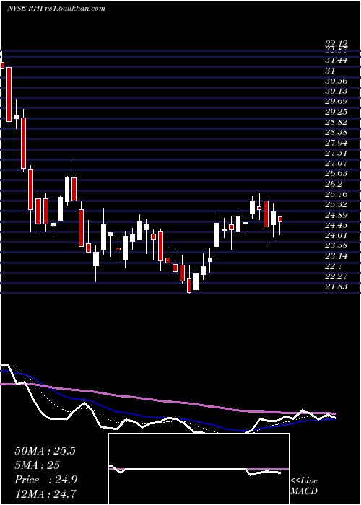The width and height of the screenshot is (361, 505).
Task: Click the Price : 24.9 readout
Action: [45, 480]
